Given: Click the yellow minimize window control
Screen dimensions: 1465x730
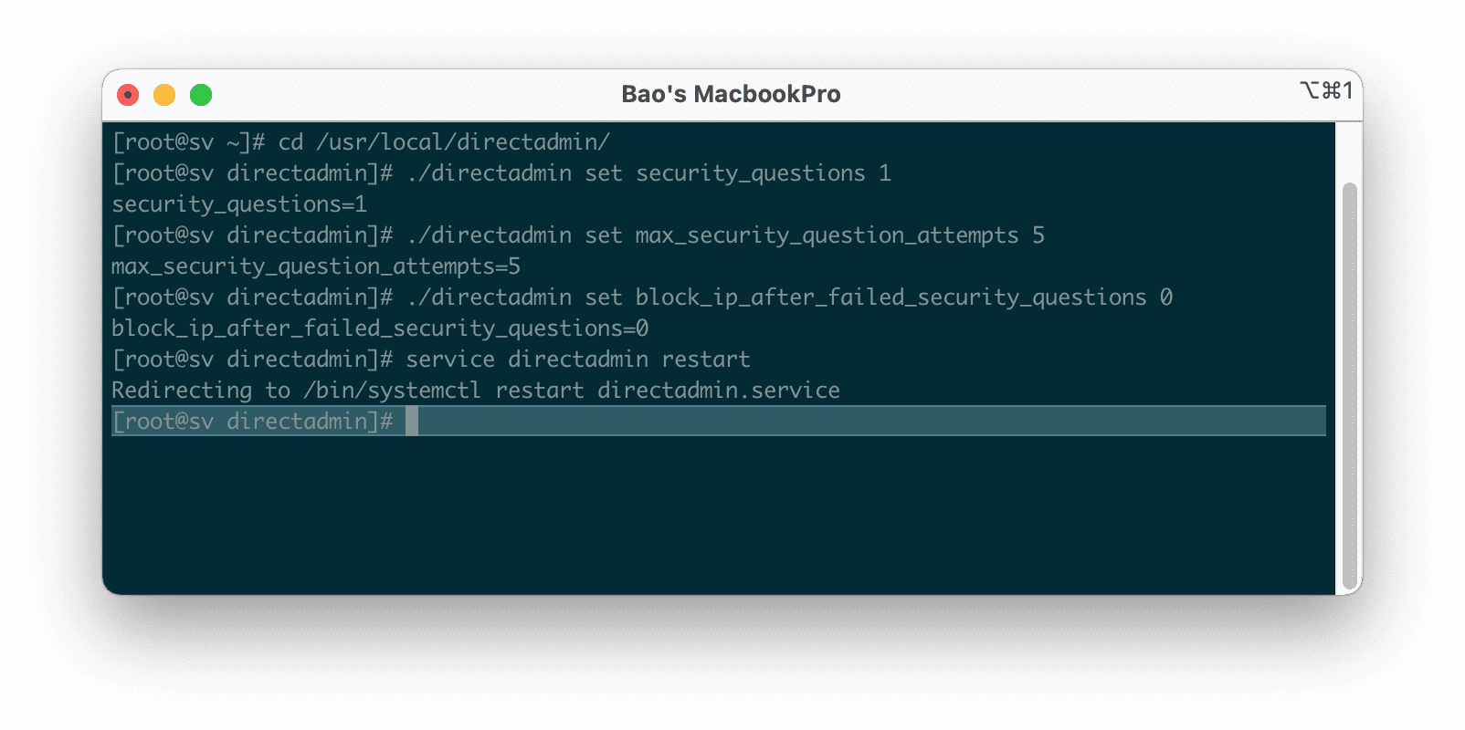Looking at the screenshot, I should (164, 94).
